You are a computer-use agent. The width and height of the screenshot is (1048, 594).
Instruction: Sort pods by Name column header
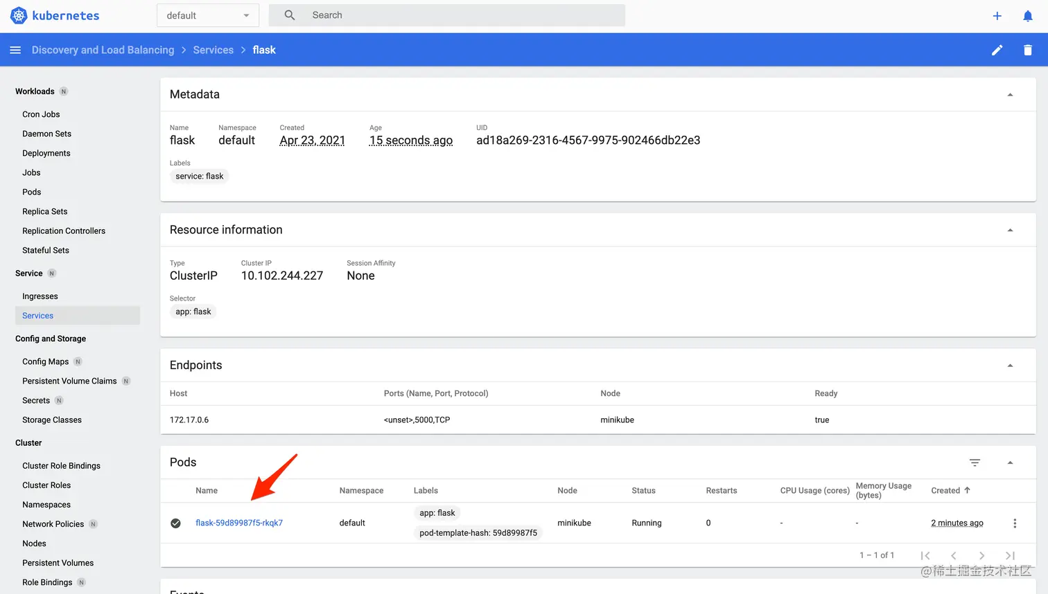(207, 490)
